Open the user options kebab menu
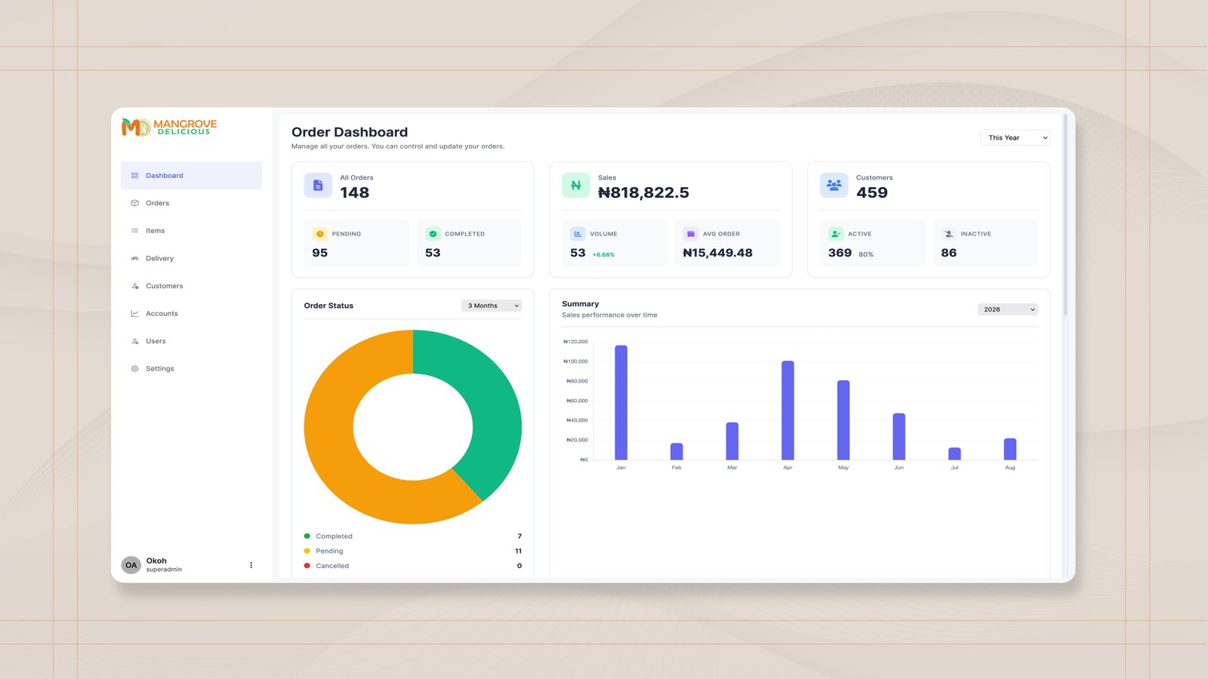1208x679 pixels. (x=251, y=565)
